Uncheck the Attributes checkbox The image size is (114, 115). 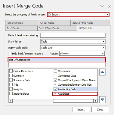(55, 94)
